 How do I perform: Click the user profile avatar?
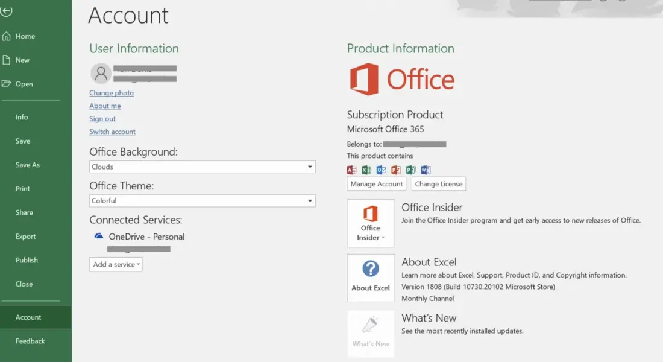(101, 73)
